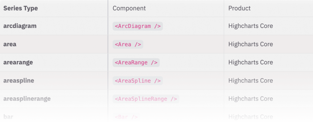Click Highcharts Core in the areaspline row

tap(250, 81)
